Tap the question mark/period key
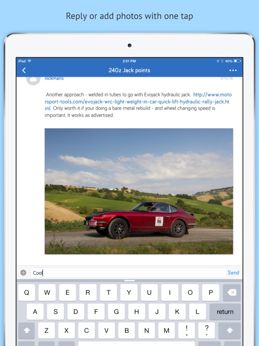The height and width of the screenshot is (346, 259). click(207, 330)
